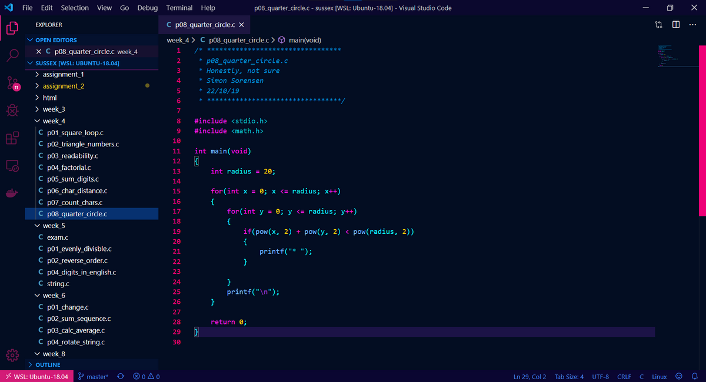Click the Manage gear icon
706x382 pixels.
coord(12,356)
